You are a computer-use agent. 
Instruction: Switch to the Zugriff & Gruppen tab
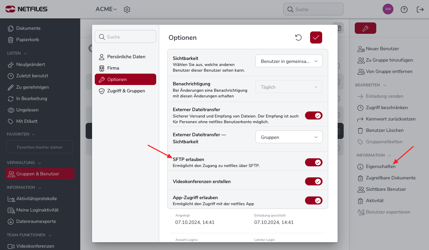click(x=125, y=91)
